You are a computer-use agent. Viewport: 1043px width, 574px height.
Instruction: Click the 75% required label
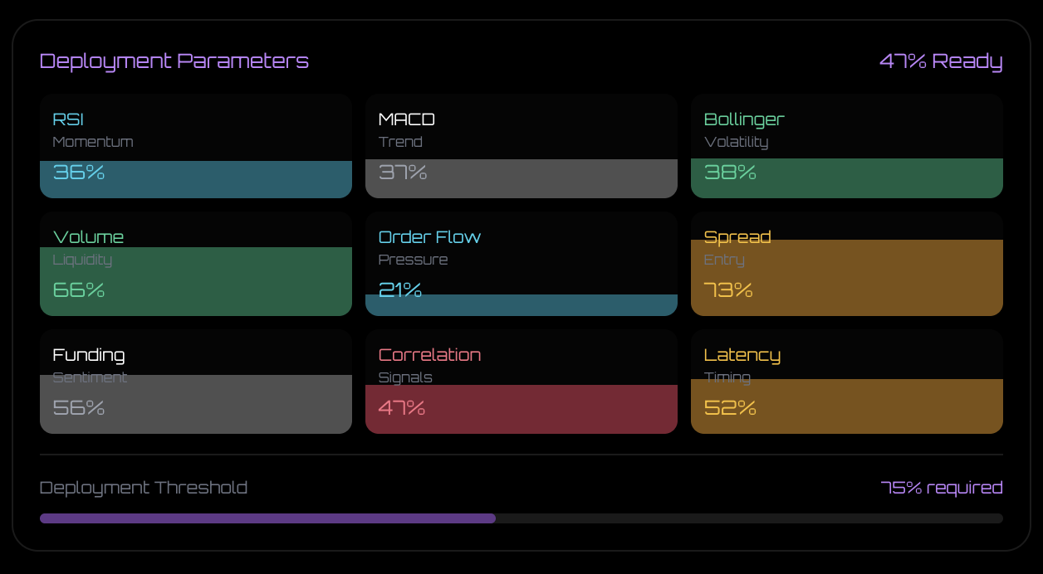tap(942, 488)
